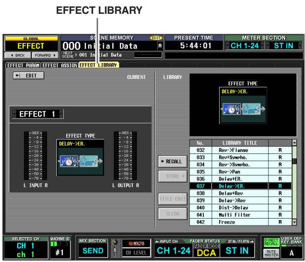
Task: Select library entry 040 Dist->Delay
Action: (240, 208)
